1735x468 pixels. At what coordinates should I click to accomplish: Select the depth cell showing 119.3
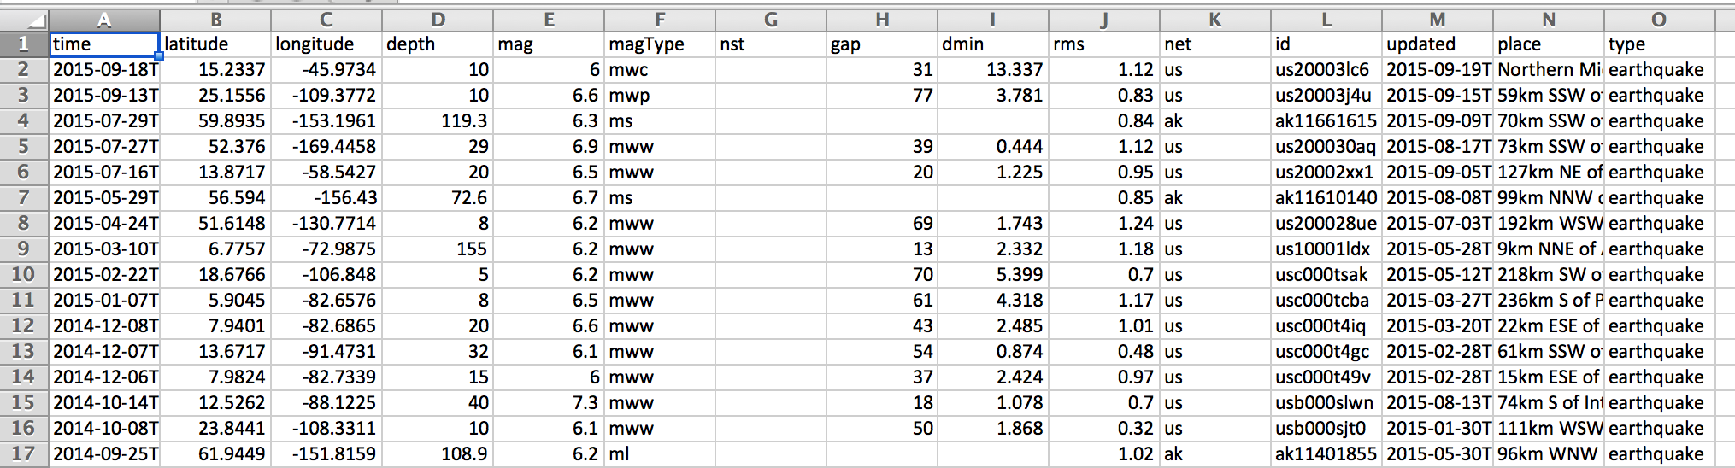pyautogui.click(x=438, y=121)
